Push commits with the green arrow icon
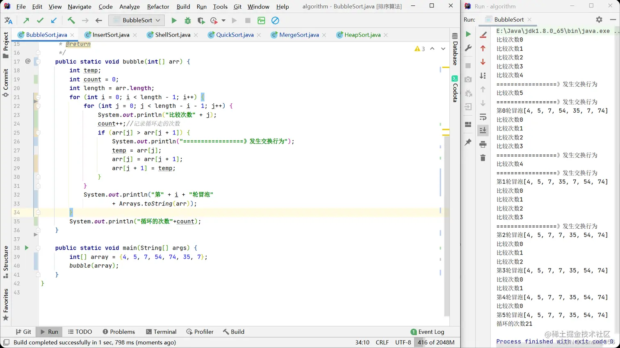Screen dimensions: 620x348 tap(26, 20)
